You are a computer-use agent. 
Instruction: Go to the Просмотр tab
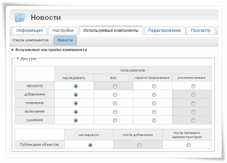click(x=201, y=30)
